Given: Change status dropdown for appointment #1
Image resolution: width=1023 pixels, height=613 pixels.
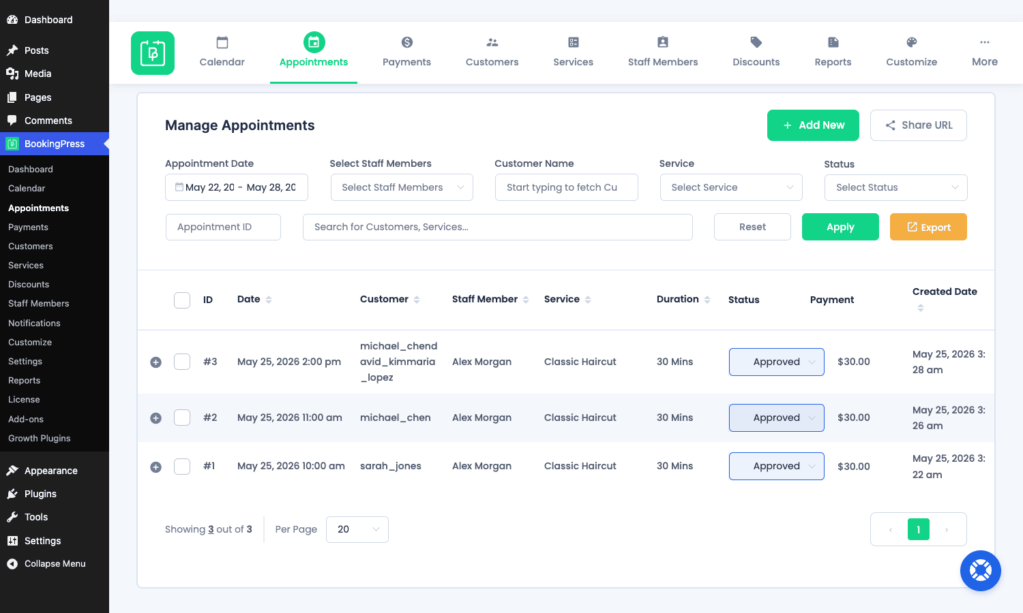Looking at the screenshot, I should 777,466.
